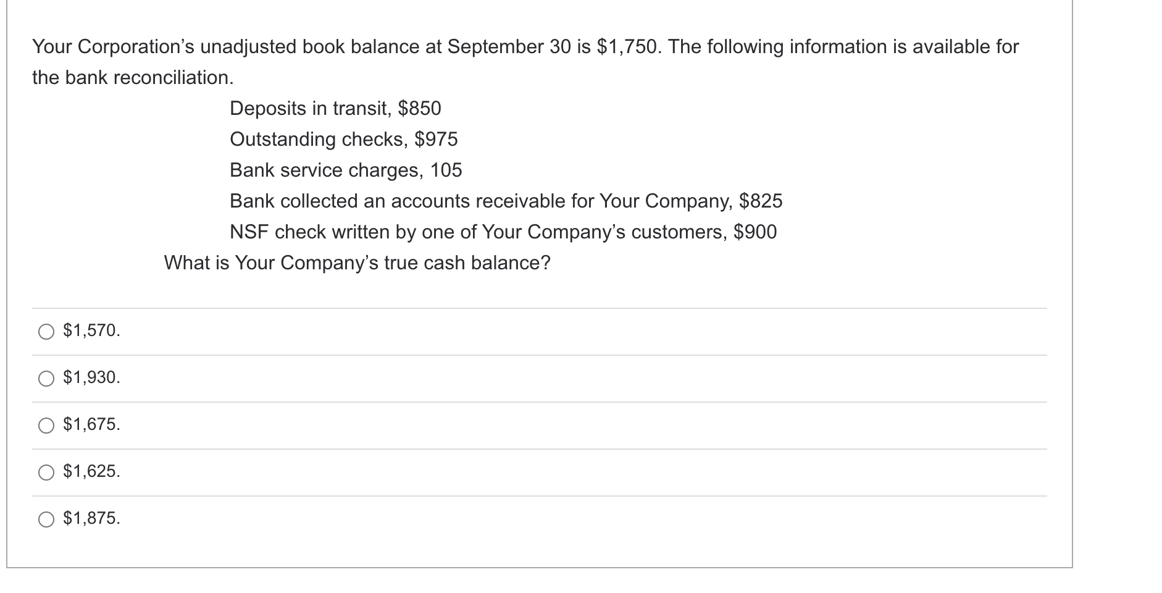Select the $1,625 radio button
1162x593 pixels.
tap(46, 473)
